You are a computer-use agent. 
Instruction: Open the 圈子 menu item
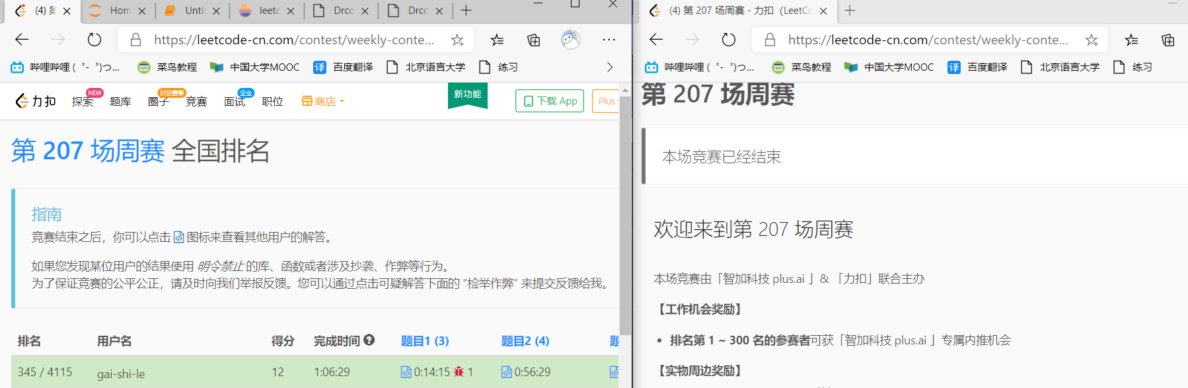tap(159, 101)
